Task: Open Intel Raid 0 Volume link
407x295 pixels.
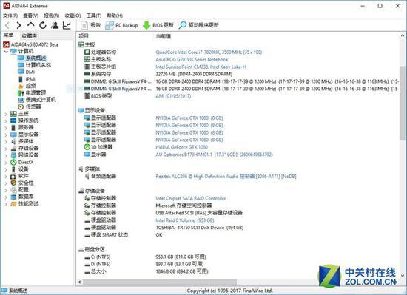Action: click(185, 220)
